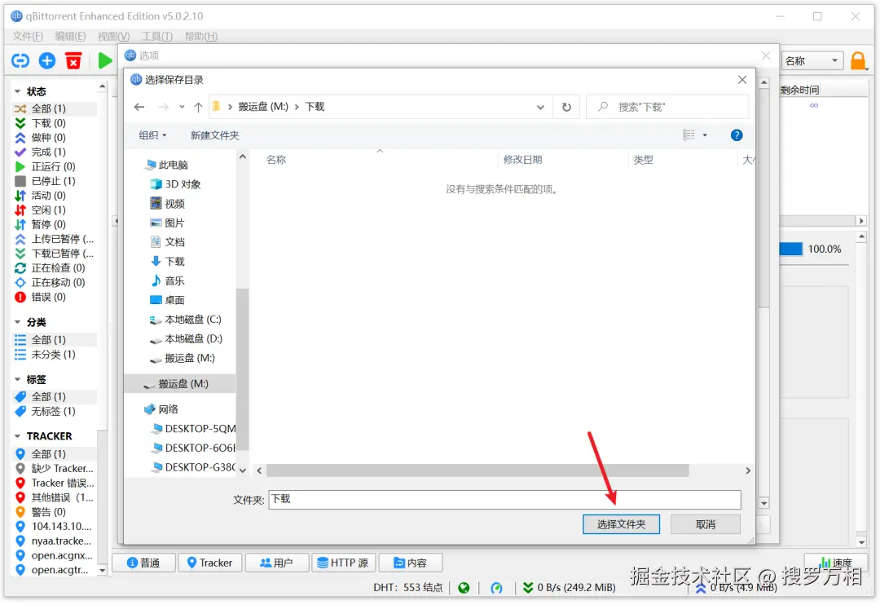Open 编辑(E) menu

click(x=70, y=37)
